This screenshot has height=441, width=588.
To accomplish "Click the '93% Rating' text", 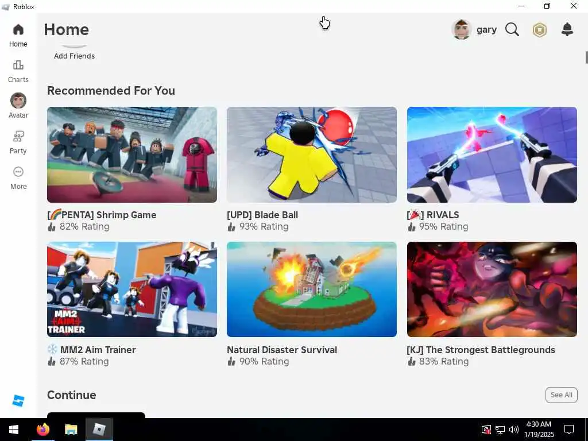I will coord(264,226).
